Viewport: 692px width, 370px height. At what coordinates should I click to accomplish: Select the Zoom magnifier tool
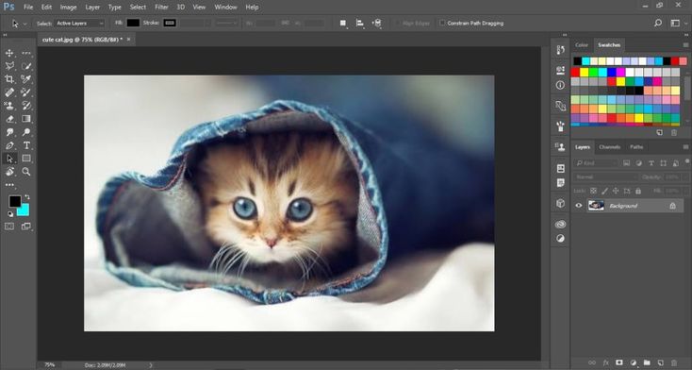[26, 172]
